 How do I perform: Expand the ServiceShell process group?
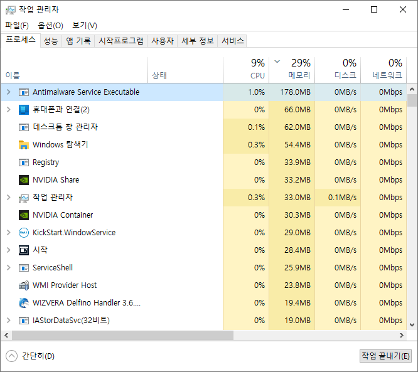[9, 268]
